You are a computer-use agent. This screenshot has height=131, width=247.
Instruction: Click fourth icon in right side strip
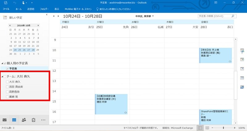[242, 78]
